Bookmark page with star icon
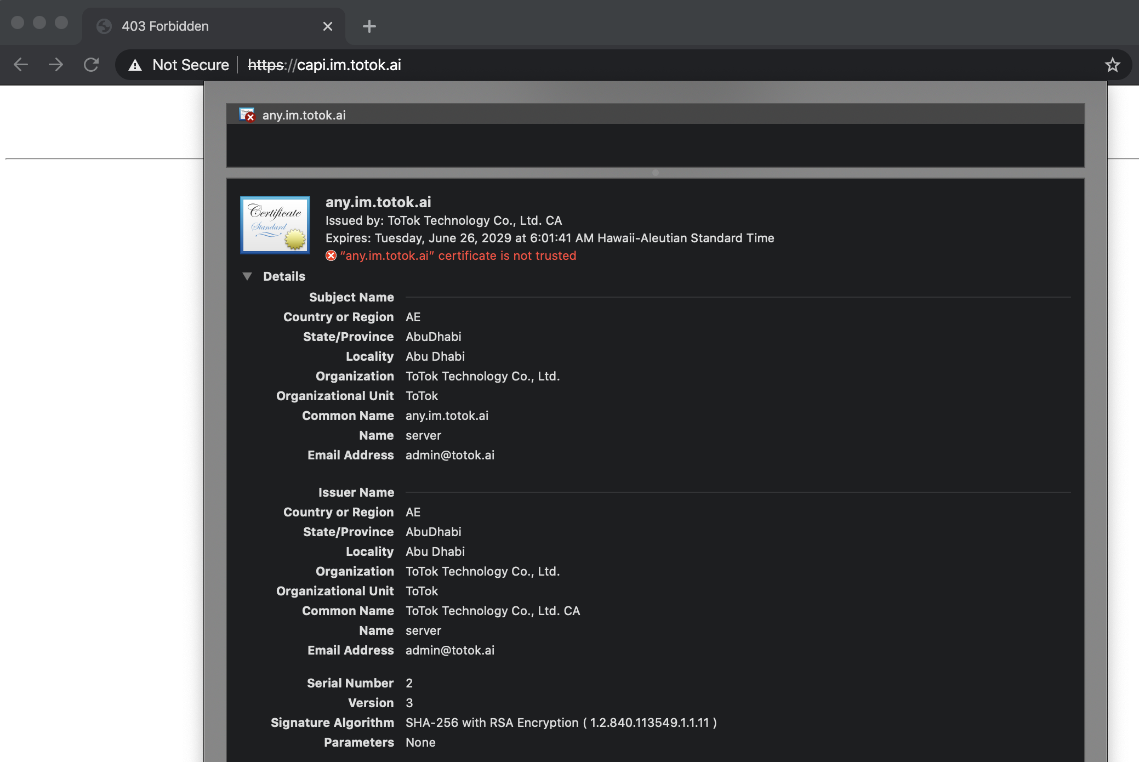Screen dimensions: 1139x762 click(x=1112, y=65)
